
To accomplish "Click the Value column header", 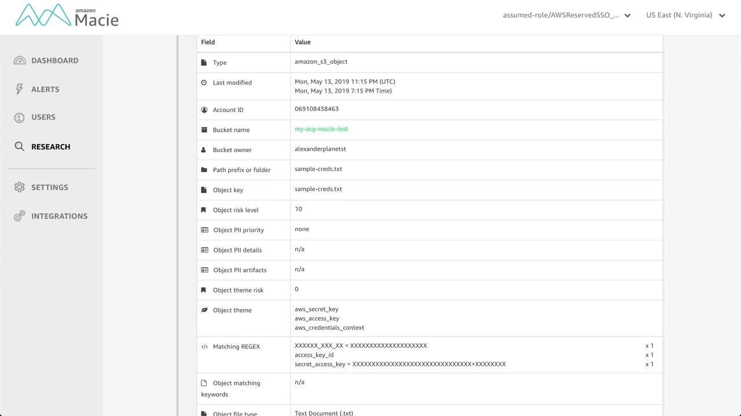I will coord(302,42).
